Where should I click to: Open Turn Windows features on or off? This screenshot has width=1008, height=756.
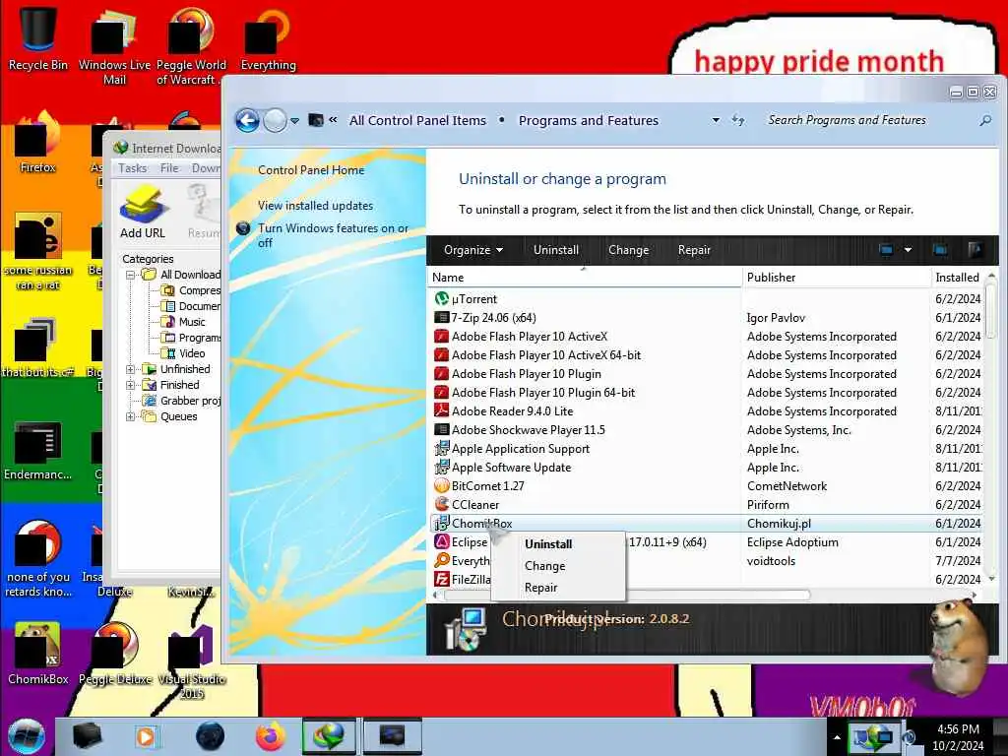[333, 235]
